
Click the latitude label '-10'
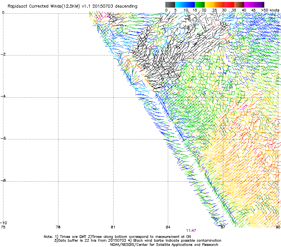[4, 223]
